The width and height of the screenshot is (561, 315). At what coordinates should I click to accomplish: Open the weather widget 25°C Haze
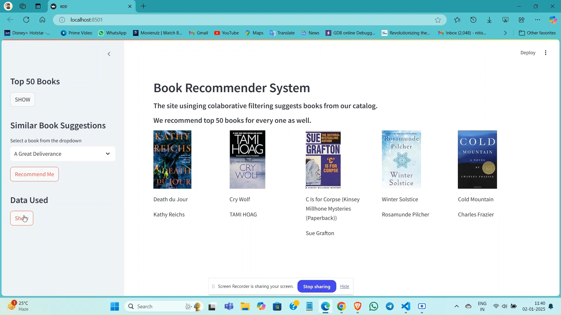click(19, 307)
